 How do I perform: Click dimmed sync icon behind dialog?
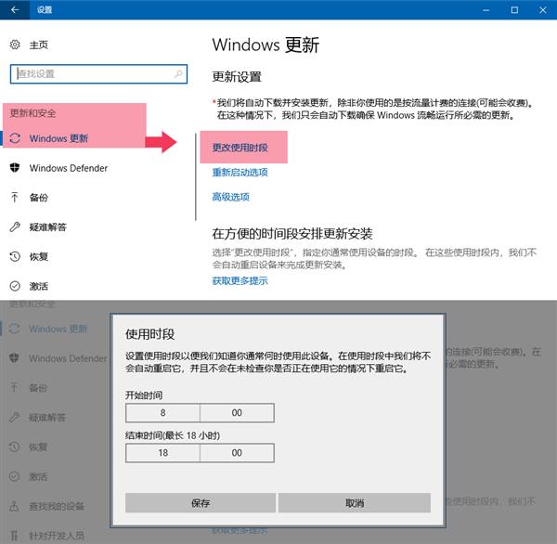(14, 329)
